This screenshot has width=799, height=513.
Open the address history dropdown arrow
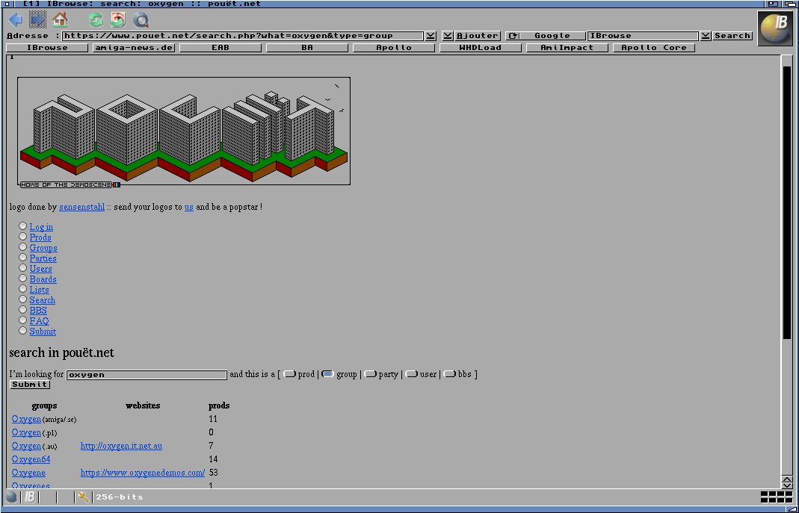431,36
